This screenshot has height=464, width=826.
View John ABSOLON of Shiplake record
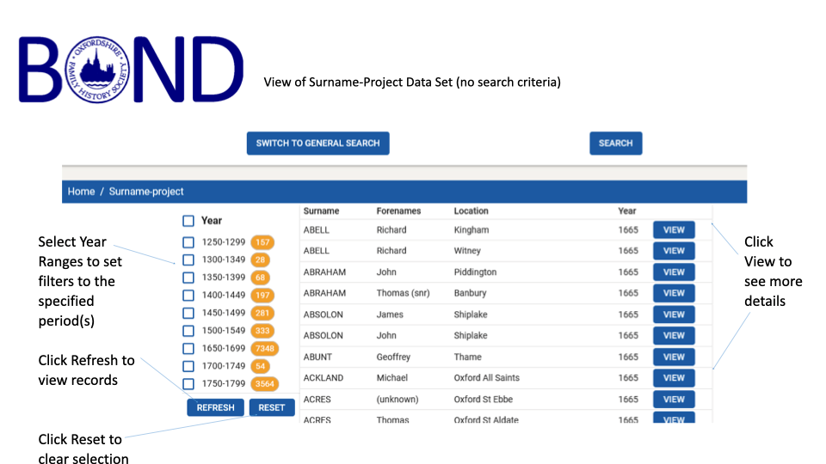pos(674,336)
